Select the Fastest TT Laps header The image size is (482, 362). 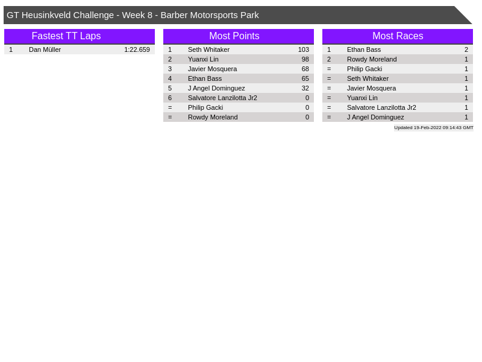[66, 36]
